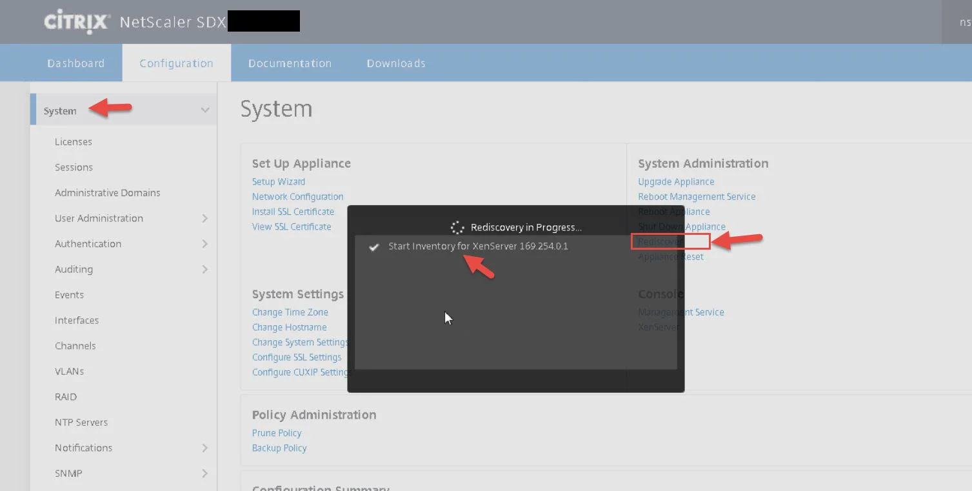This screenshot has width=972, height=491.
Task: Open the Setup Wizard link
Action: (x=279, y=182)
